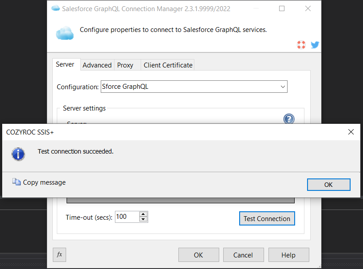Select the Client Certificate tab
The height and width of the screenshot is (269, 363).
[x=168, y=65]
